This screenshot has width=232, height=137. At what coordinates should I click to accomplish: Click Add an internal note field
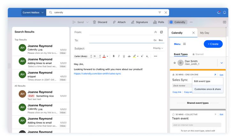(x=197, y=125)
